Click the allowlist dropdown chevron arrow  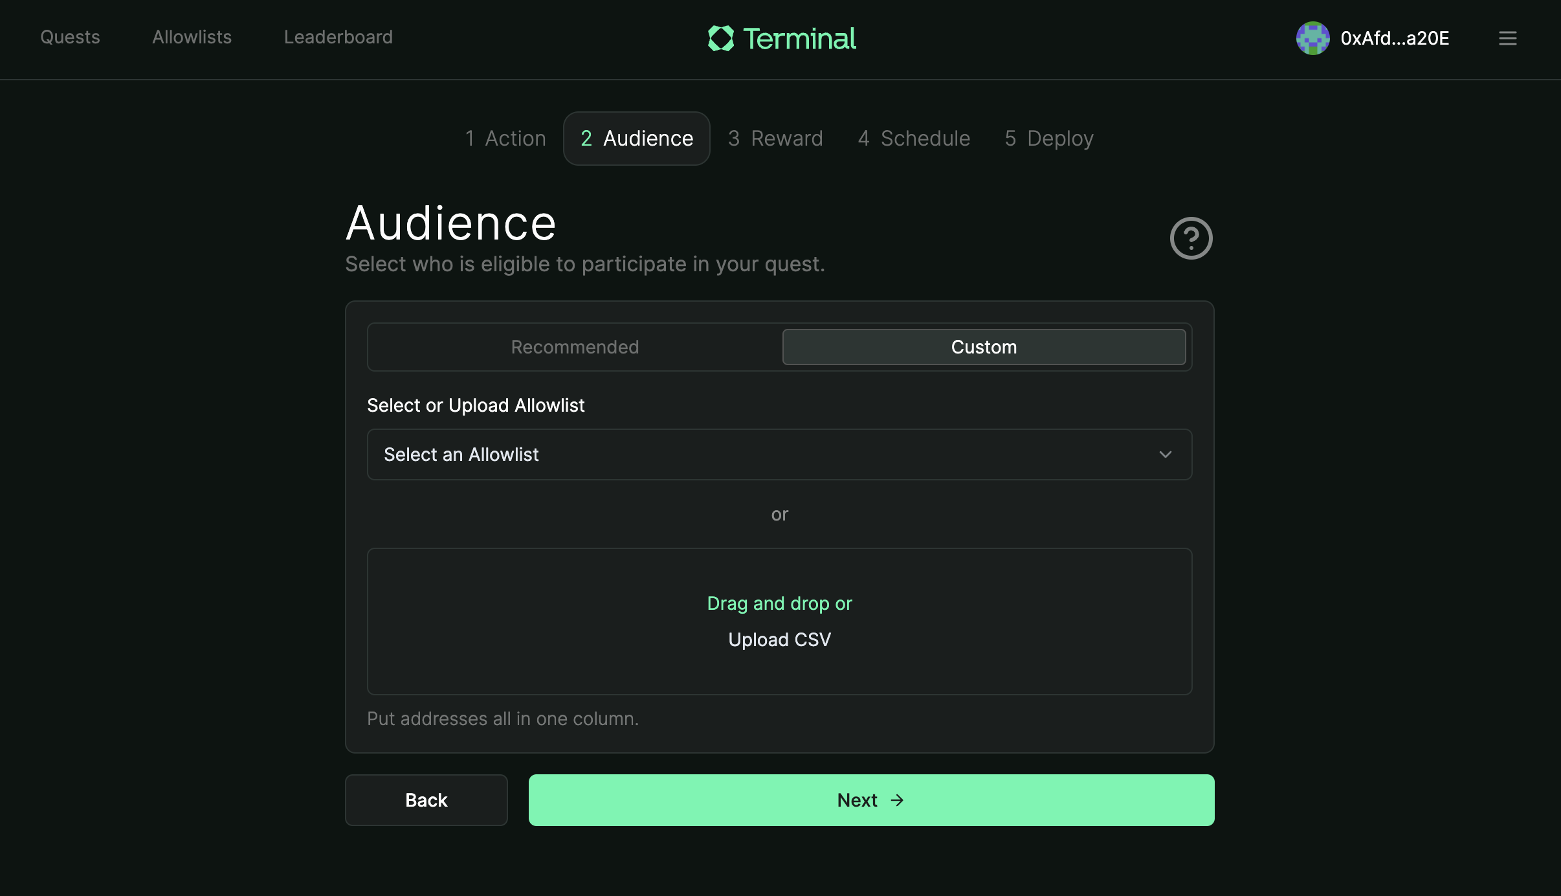pyautogui.click(x=1165, y=454)
